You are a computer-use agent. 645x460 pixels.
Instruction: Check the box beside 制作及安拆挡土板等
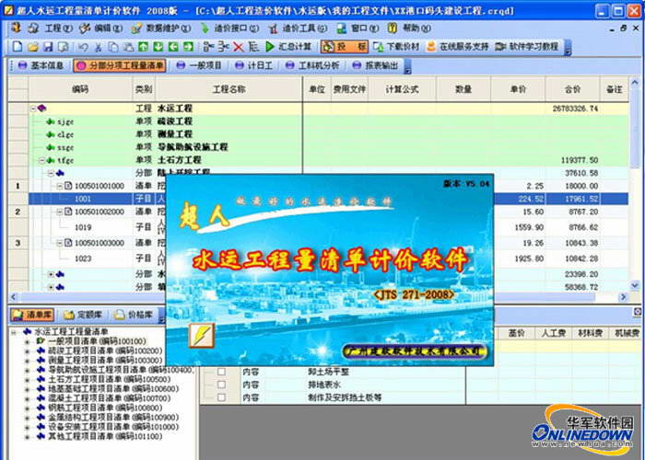[221, 397]
